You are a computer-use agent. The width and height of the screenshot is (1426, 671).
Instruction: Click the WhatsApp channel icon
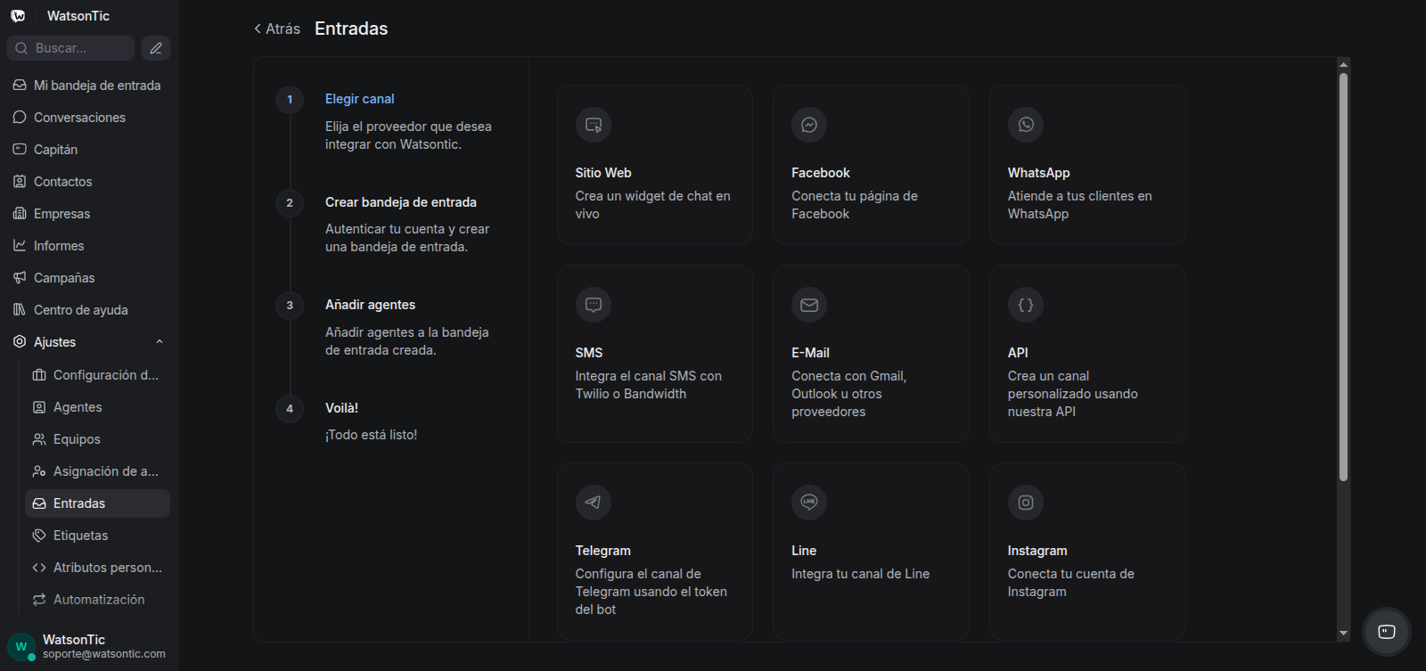pyautogui.click(x=1026, y=125)
